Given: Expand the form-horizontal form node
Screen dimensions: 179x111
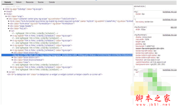Looking at the screenshot, I should [x=9, y=21].
